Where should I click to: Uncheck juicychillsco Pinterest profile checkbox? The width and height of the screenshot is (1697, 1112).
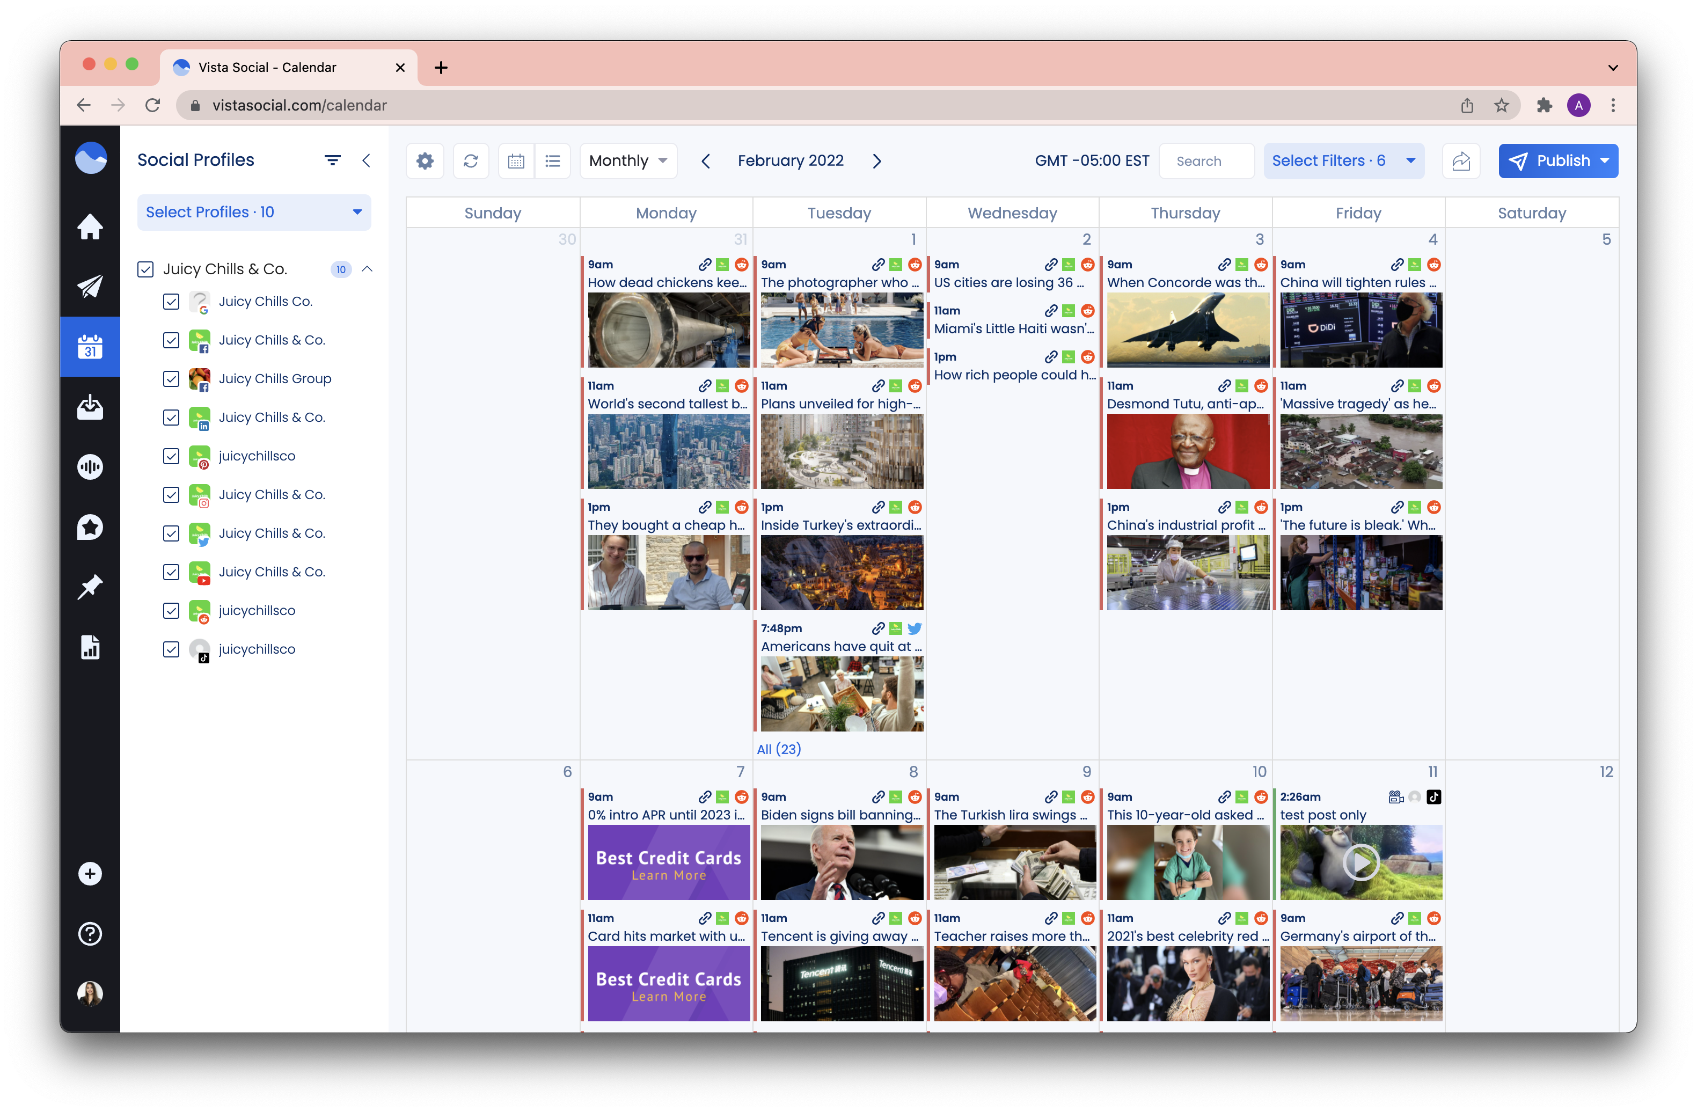tap(171, 456)
